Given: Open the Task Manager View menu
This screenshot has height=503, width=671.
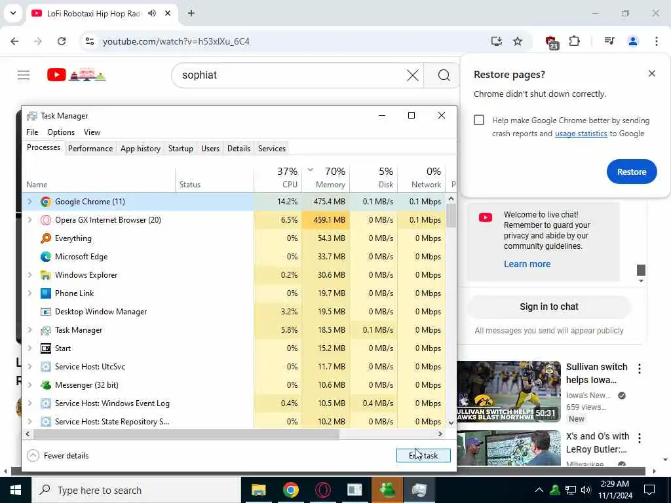Looking at the screenshot, I should click(92, 132).
